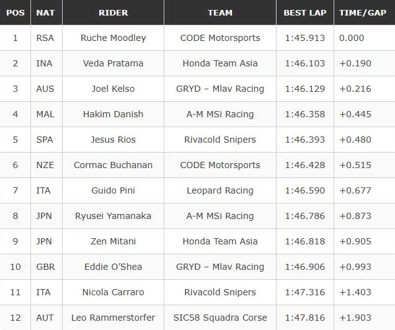
Task: Click Joel Kelso in rider column
Action: [x=113, y=89]
